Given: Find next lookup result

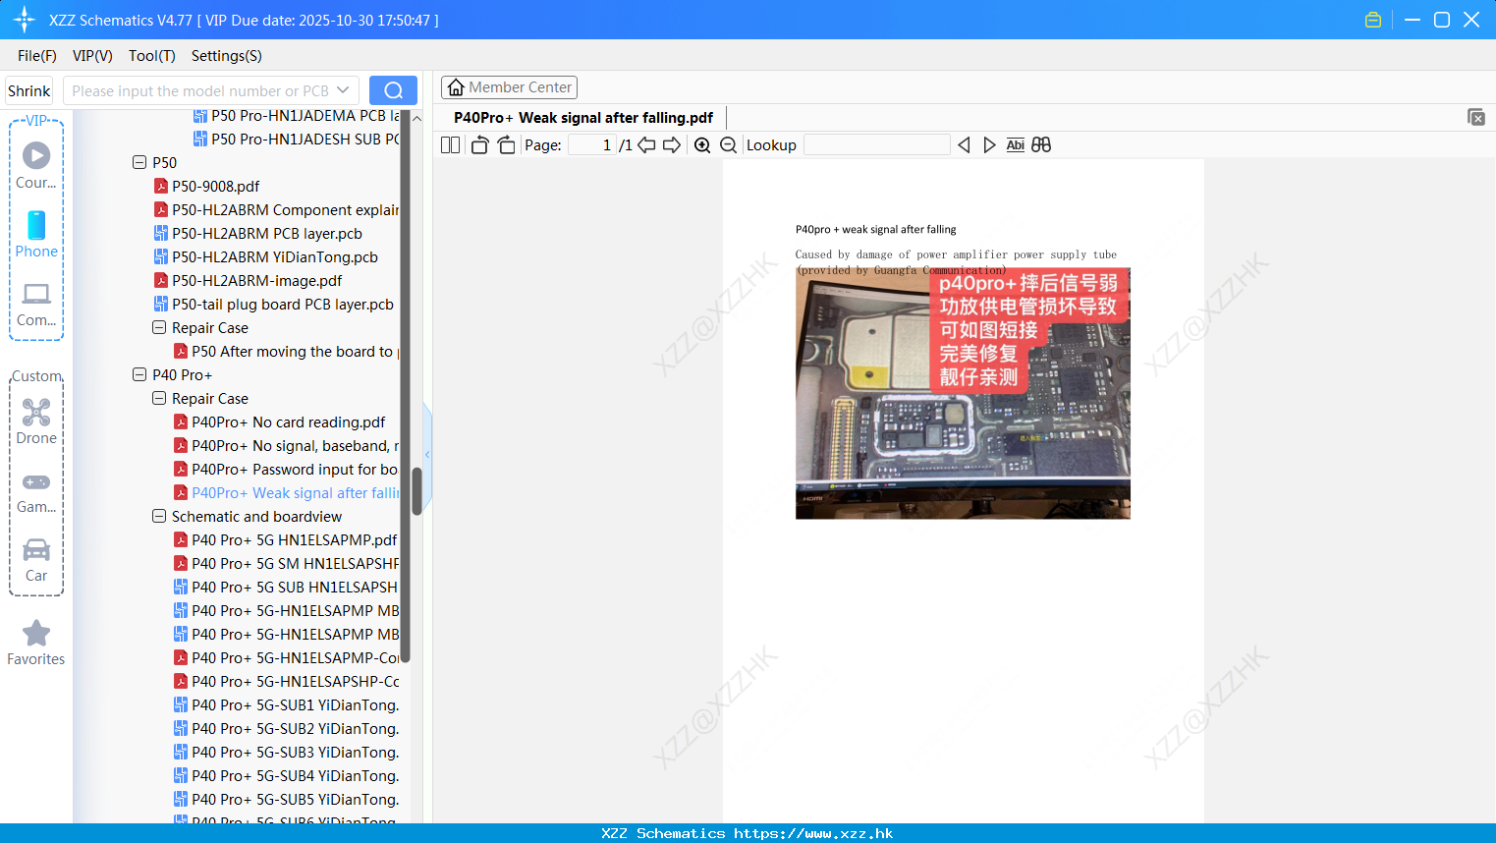Looking at the screenshot, I should 989,144.
